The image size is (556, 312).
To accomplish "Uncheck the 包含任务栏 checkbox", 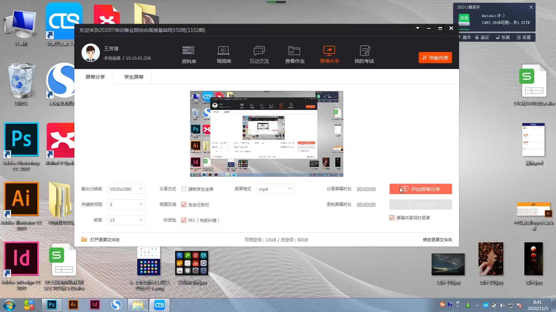I will tap(184, 205).
